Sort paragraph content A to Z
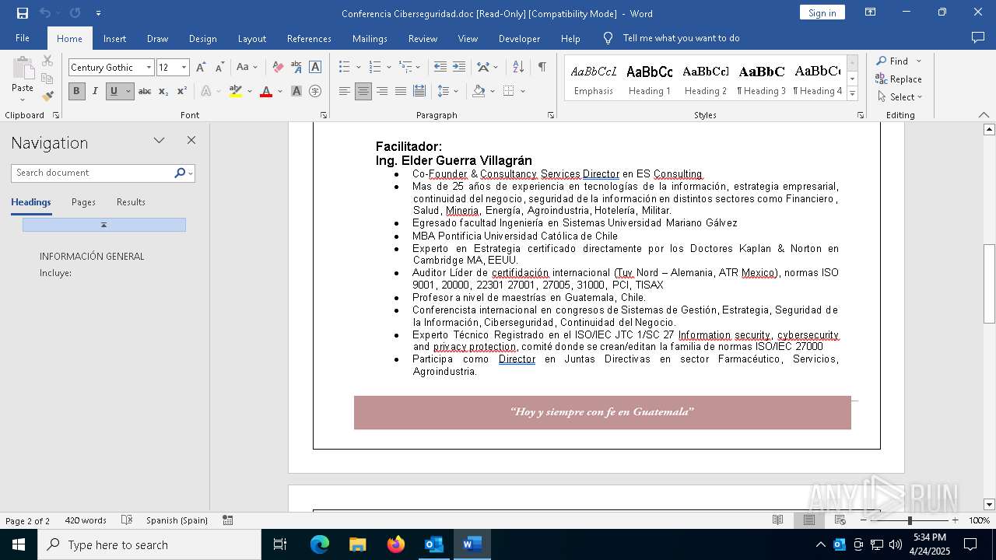 [x=518, y=68]
